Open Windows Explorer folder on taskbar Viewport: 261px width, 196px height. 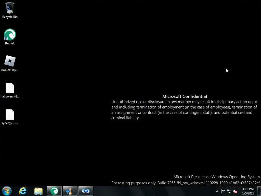point(38,191)
